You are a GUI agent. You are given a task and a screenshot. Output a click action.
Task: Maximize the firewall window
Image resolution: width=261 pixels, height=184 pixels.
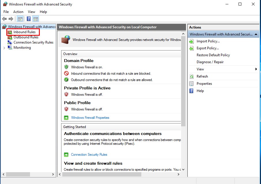click(240, 4)
